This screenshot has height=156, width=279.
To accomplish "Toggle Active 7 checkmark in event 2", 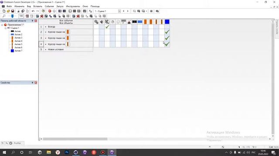I will coord(167,32).
